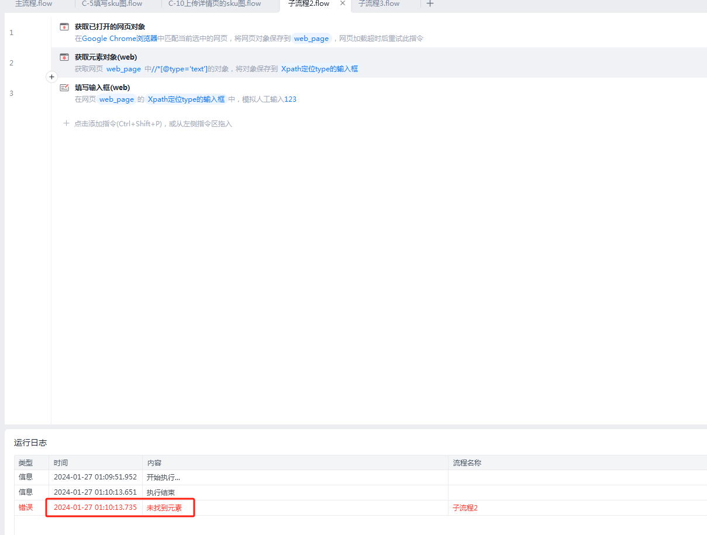Add a new flow tab with plus icon
Screen dimensions: 707x535
tap(430, 4)
